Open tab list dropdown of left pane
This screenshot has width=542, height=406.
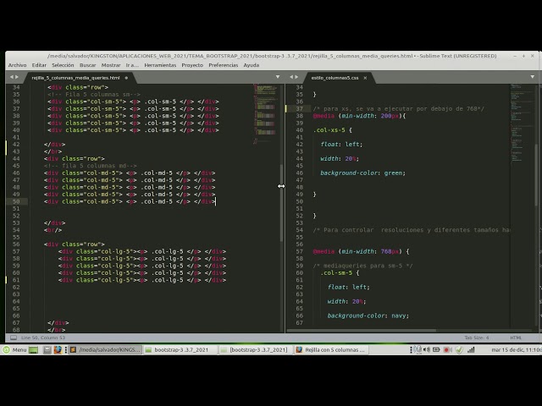[278, 77]
